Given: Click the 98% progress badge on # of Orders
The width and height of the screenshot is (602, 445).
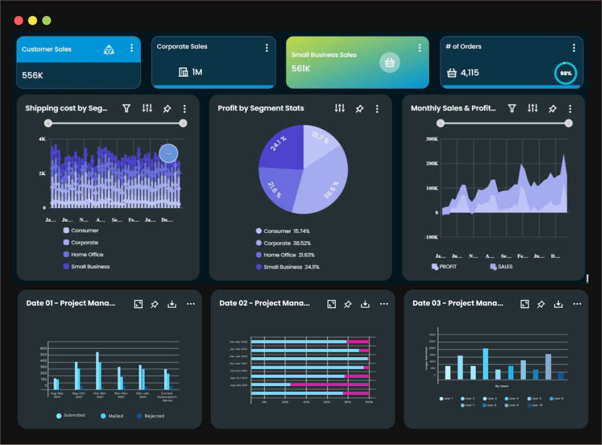Looking at the screenshot, I should point(565,73).
